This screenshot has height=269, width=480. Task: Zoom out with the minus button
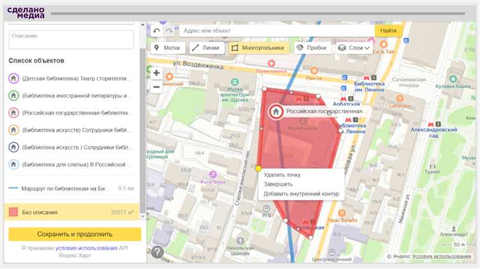[x=156, y=87]
